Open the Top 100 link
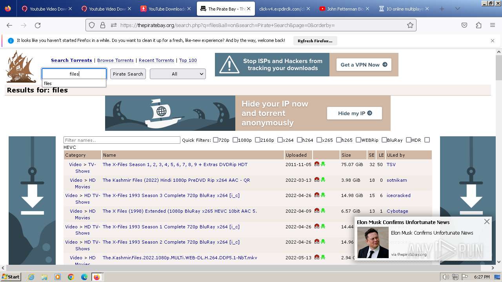 pyautogui.click(x=188, y=60)
